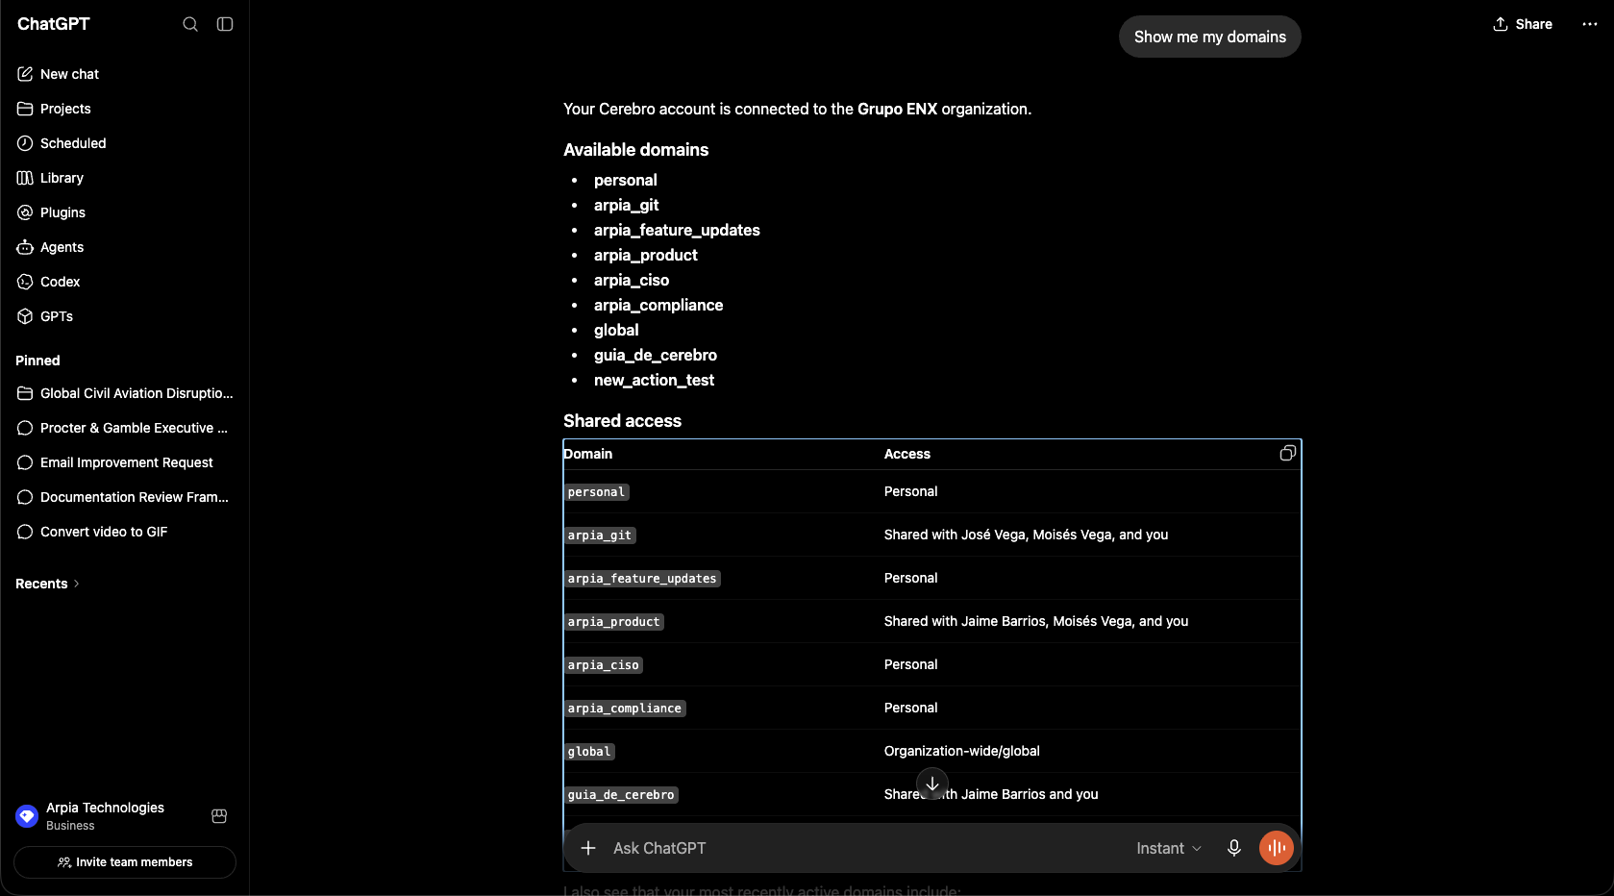
Task: Start voice mode with the orange waveform button
Action: (x=1277, y=848)
